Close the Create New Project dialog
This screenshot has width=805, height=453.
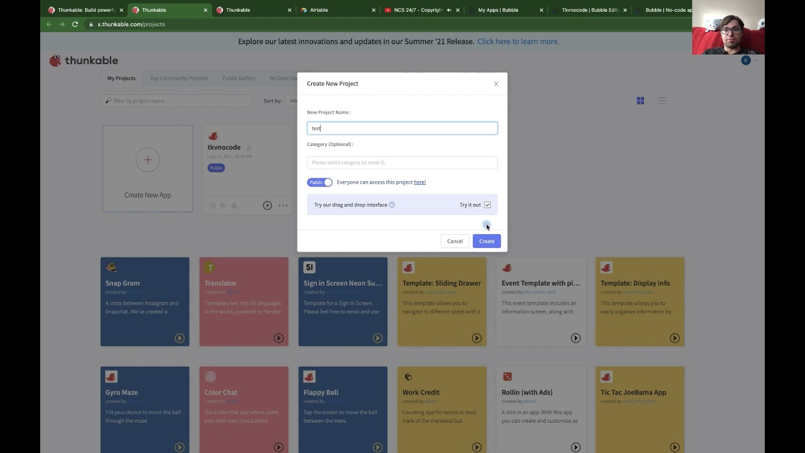coord(496,84)
